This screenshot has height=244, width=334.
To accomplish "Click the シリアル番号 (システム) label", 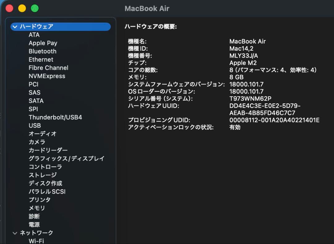I will (160, 99).
